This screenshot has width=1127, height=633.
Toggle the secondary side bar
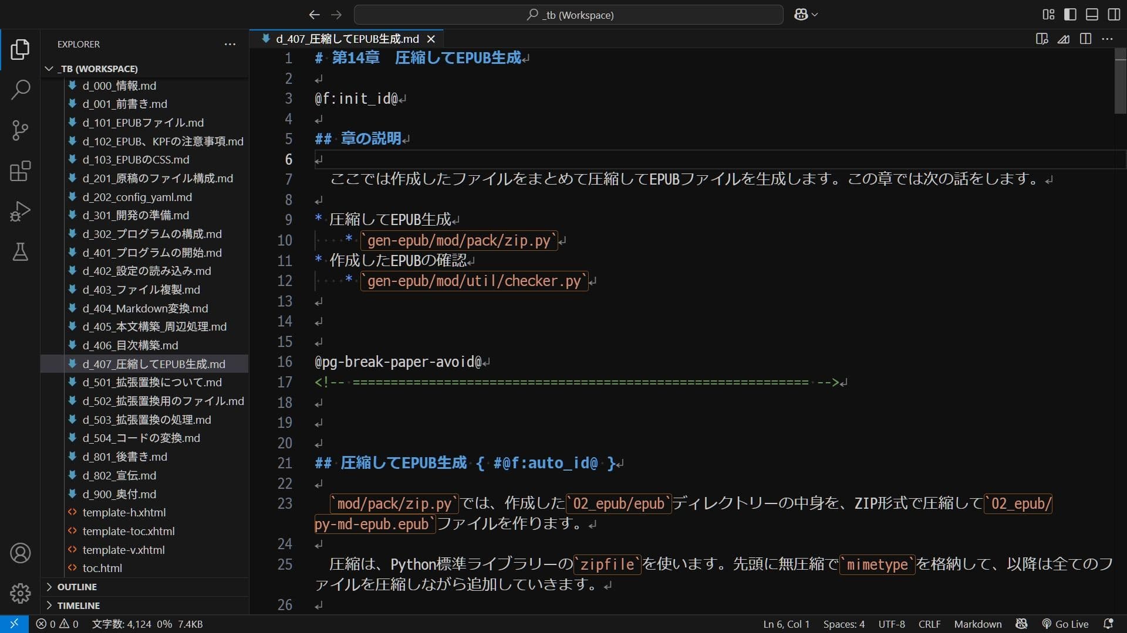[1113, 14]
